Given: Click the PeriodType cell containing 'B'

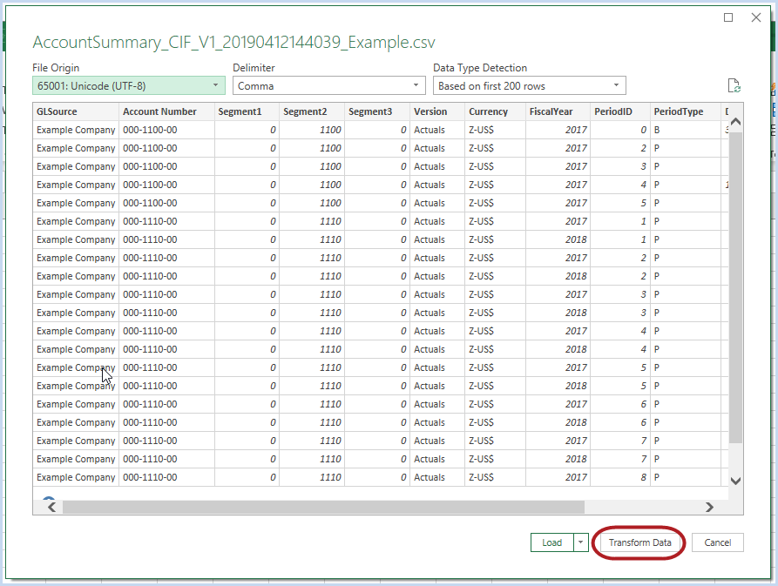Looking at the screenshot, I should [686, 130].
